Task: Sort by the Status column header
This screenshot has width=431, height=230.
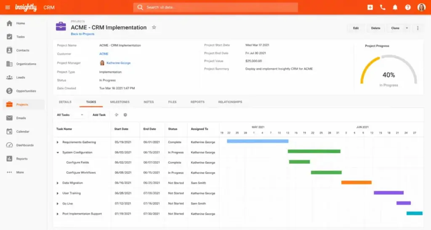Action: pyautogui.click(x=173, y=129)
